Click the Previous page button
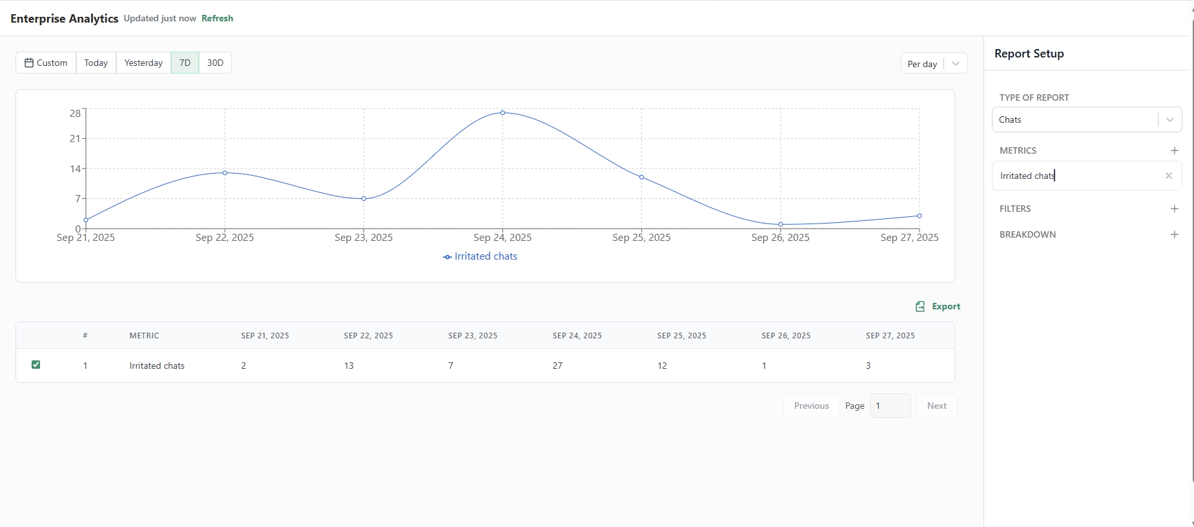This screenshot has width=1194, height=527. [x=811, y=406]
